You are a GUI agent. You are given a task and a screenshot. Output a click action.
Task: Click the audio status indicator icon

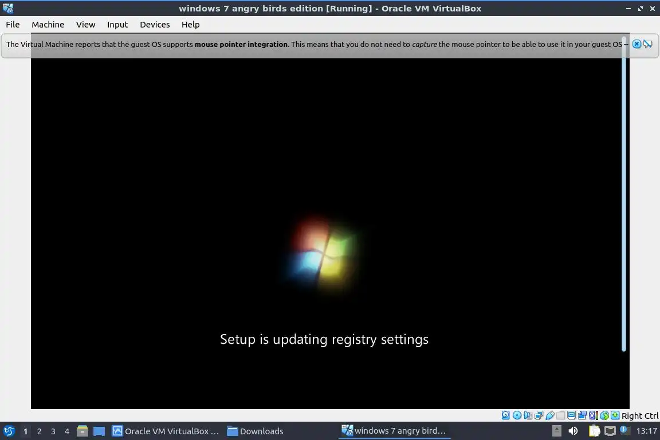pyautogui.click(x=528, y=415)
